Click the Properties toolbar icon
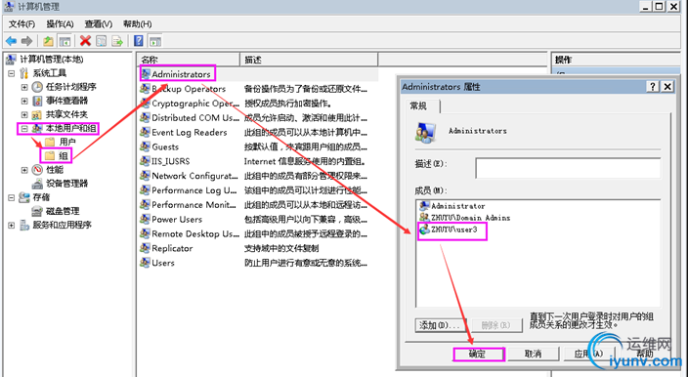 pos(102,41)
